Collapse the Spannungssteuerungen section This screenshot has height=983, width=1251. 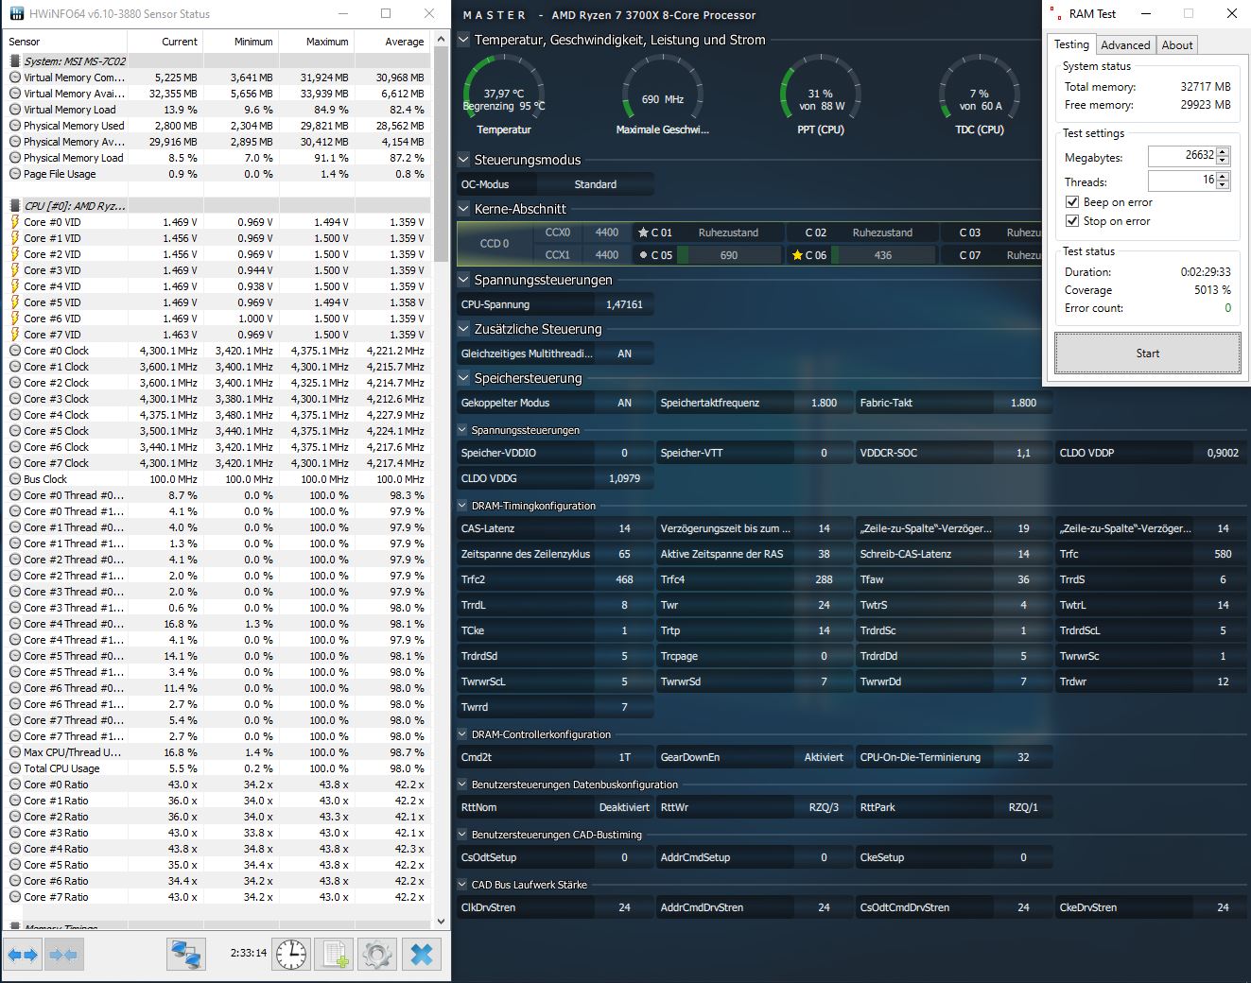click(x=463, y=280)
